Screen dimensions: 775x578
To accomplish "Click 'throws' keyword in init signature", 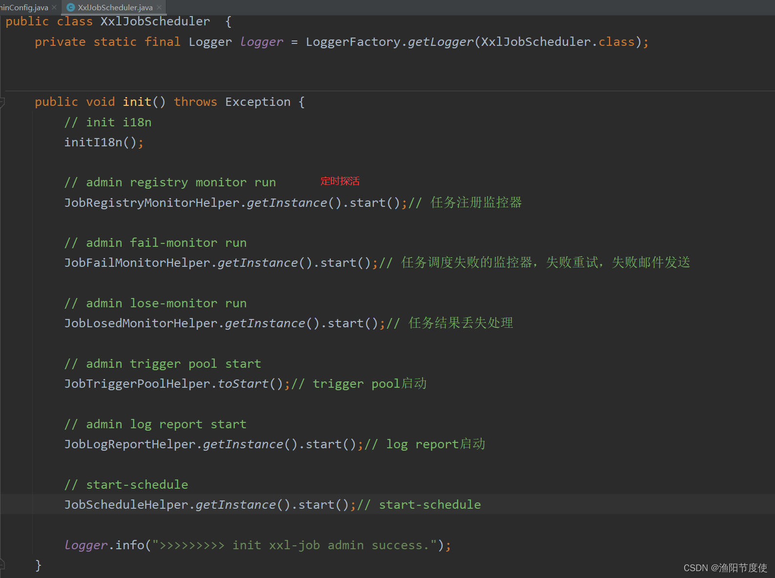I will pos(196,102).
